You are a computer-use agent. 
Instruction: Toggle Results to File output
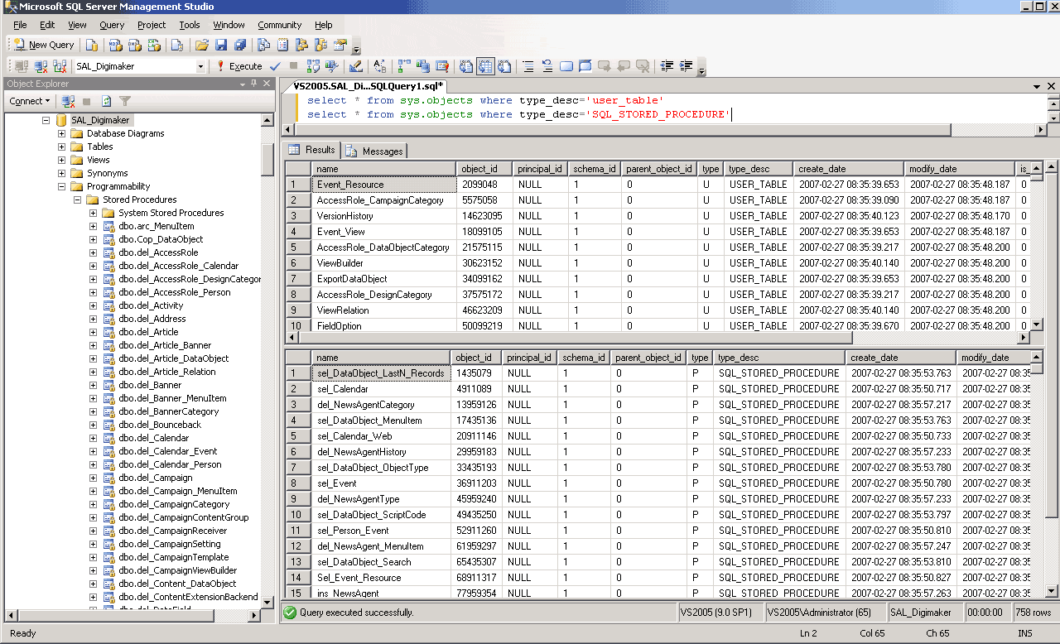click(x=504, y=66)
